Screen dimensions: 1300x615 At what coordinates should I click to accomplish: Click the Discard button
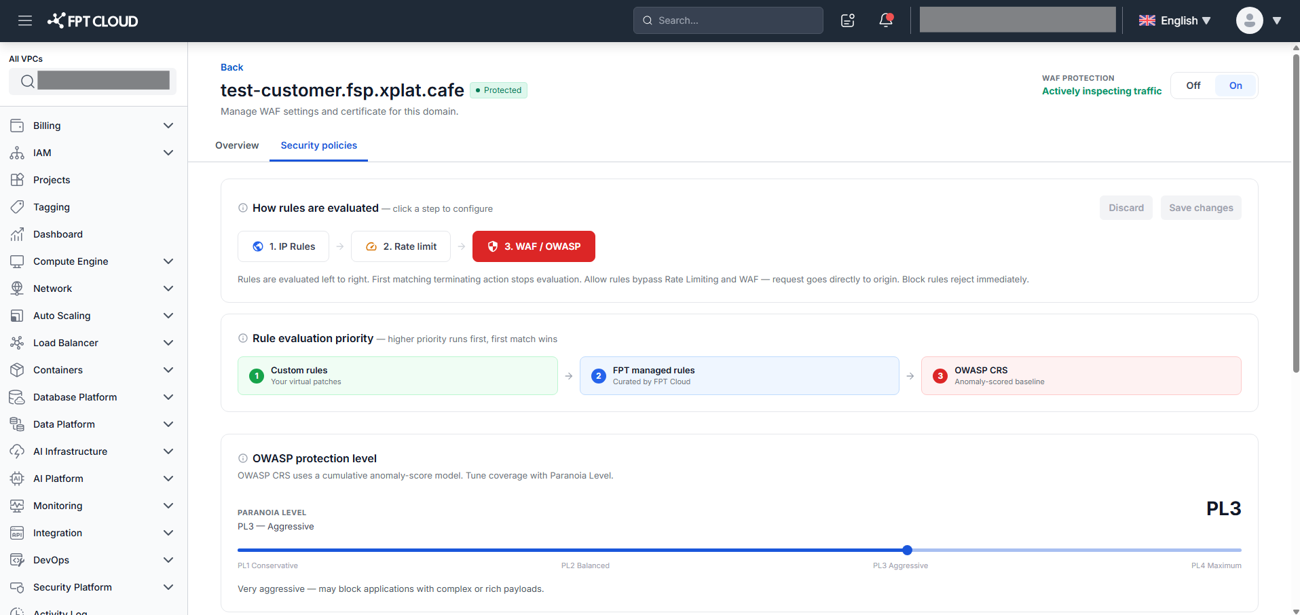pos(1126,208)
